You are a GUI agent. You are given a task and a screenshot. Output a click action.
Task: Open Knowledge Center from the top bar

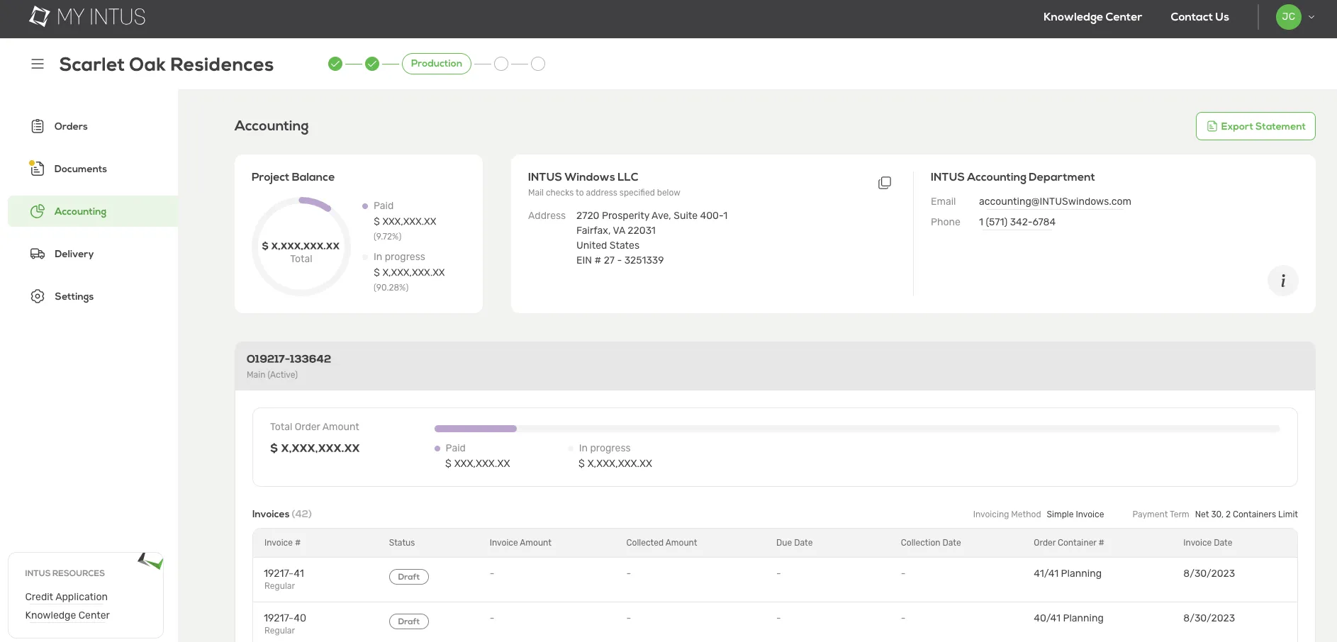tap(1092, 16)
